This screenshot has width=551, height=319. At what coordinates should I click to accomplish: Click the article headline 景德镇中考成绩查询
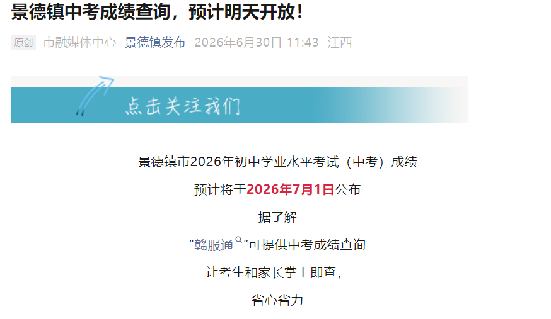91,12
